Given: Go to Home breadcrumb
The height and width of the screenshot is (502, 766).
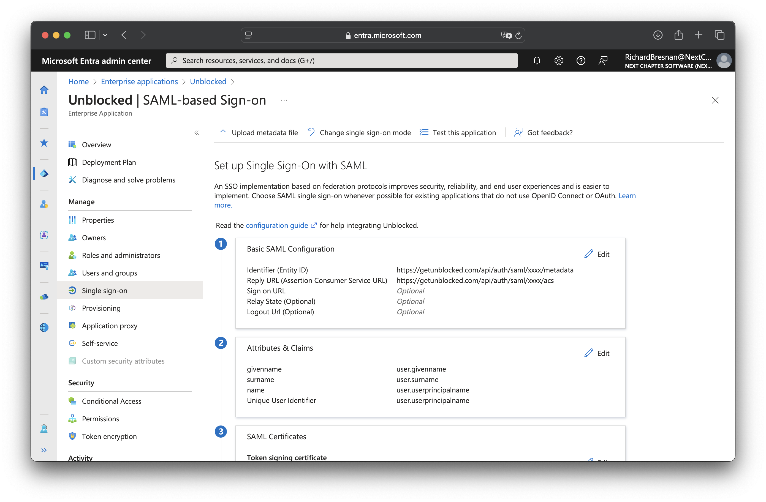Looking at the screenshot, I should coord(78,82).
